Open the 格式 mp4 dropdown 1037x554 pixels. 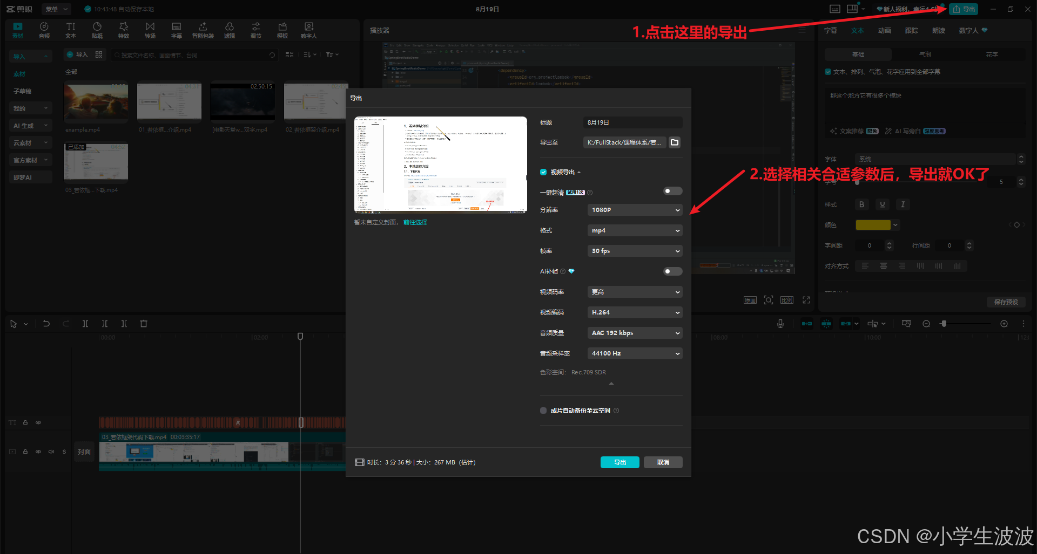click(x=635, y=230)
